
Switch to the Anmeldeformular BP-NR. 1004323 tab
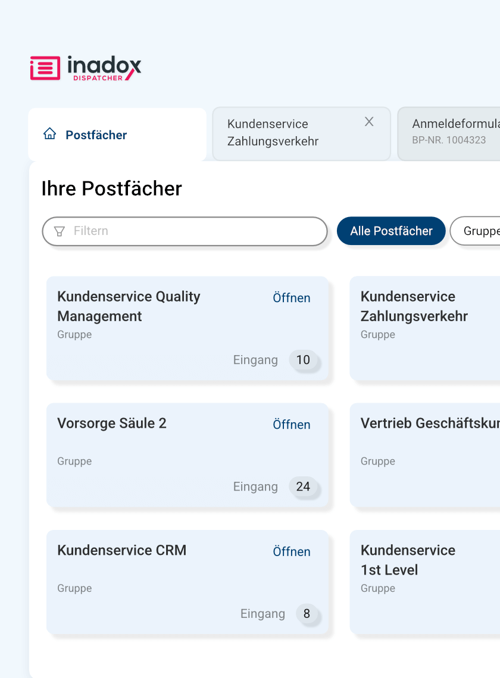click(449, 134)
